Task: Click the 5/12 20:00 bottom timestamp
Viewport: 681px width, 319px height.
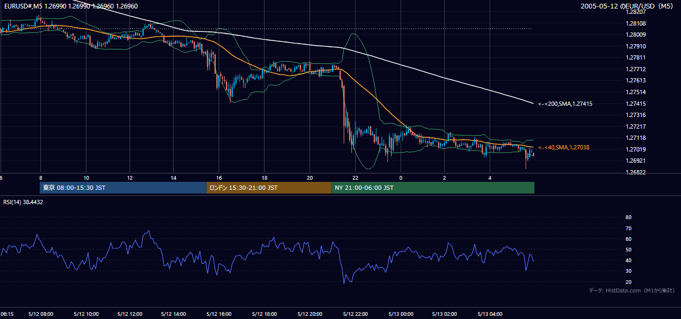Action: [310, 314]
